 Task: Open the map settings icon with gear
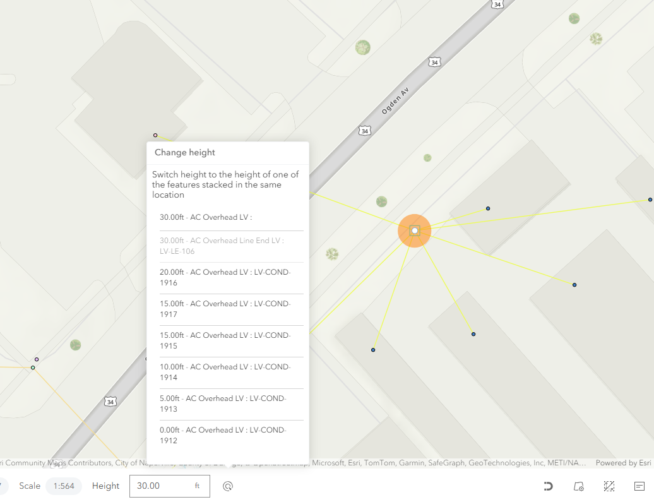point(578,486)
